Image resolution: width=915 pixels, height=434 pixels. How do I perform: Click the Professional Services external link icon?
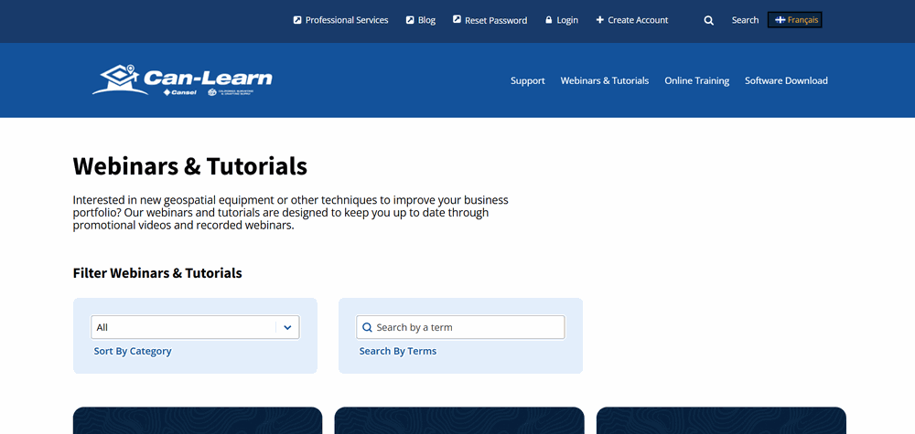coord(297,20)
